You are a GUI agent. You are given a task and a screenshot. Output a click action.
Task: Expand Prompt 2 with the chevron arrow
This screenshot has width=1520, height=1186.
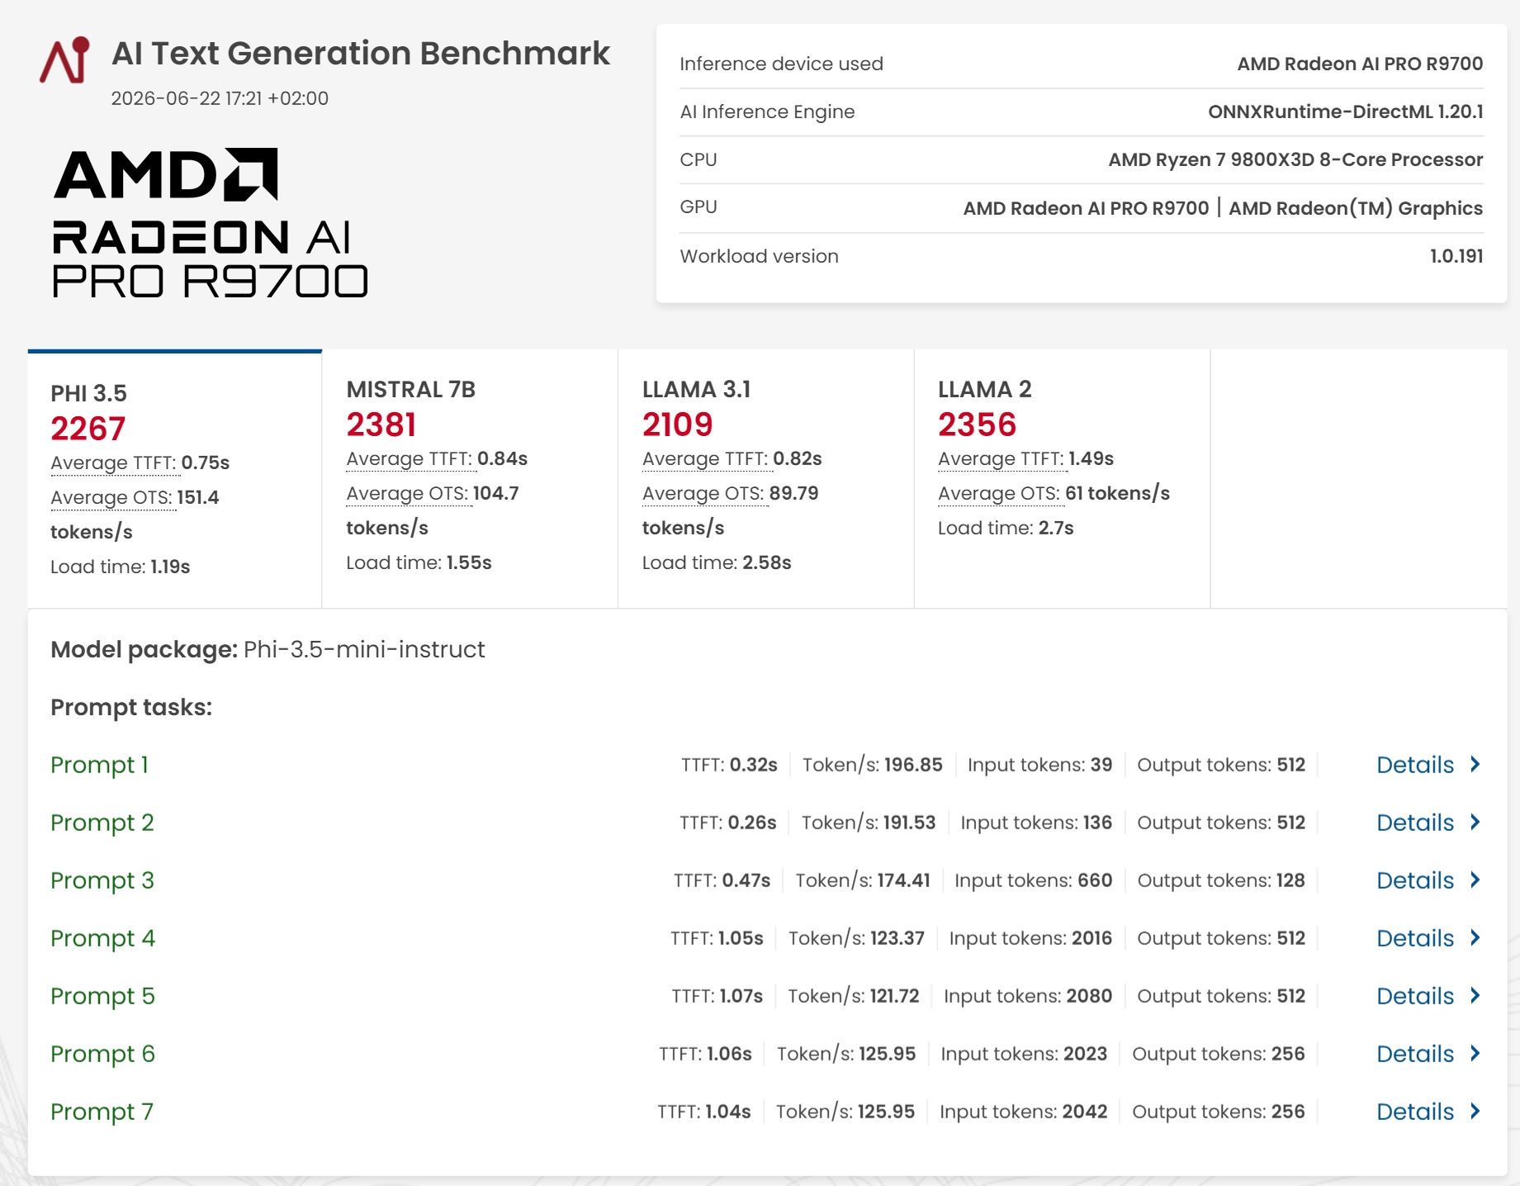click(x=1475, y=822)
